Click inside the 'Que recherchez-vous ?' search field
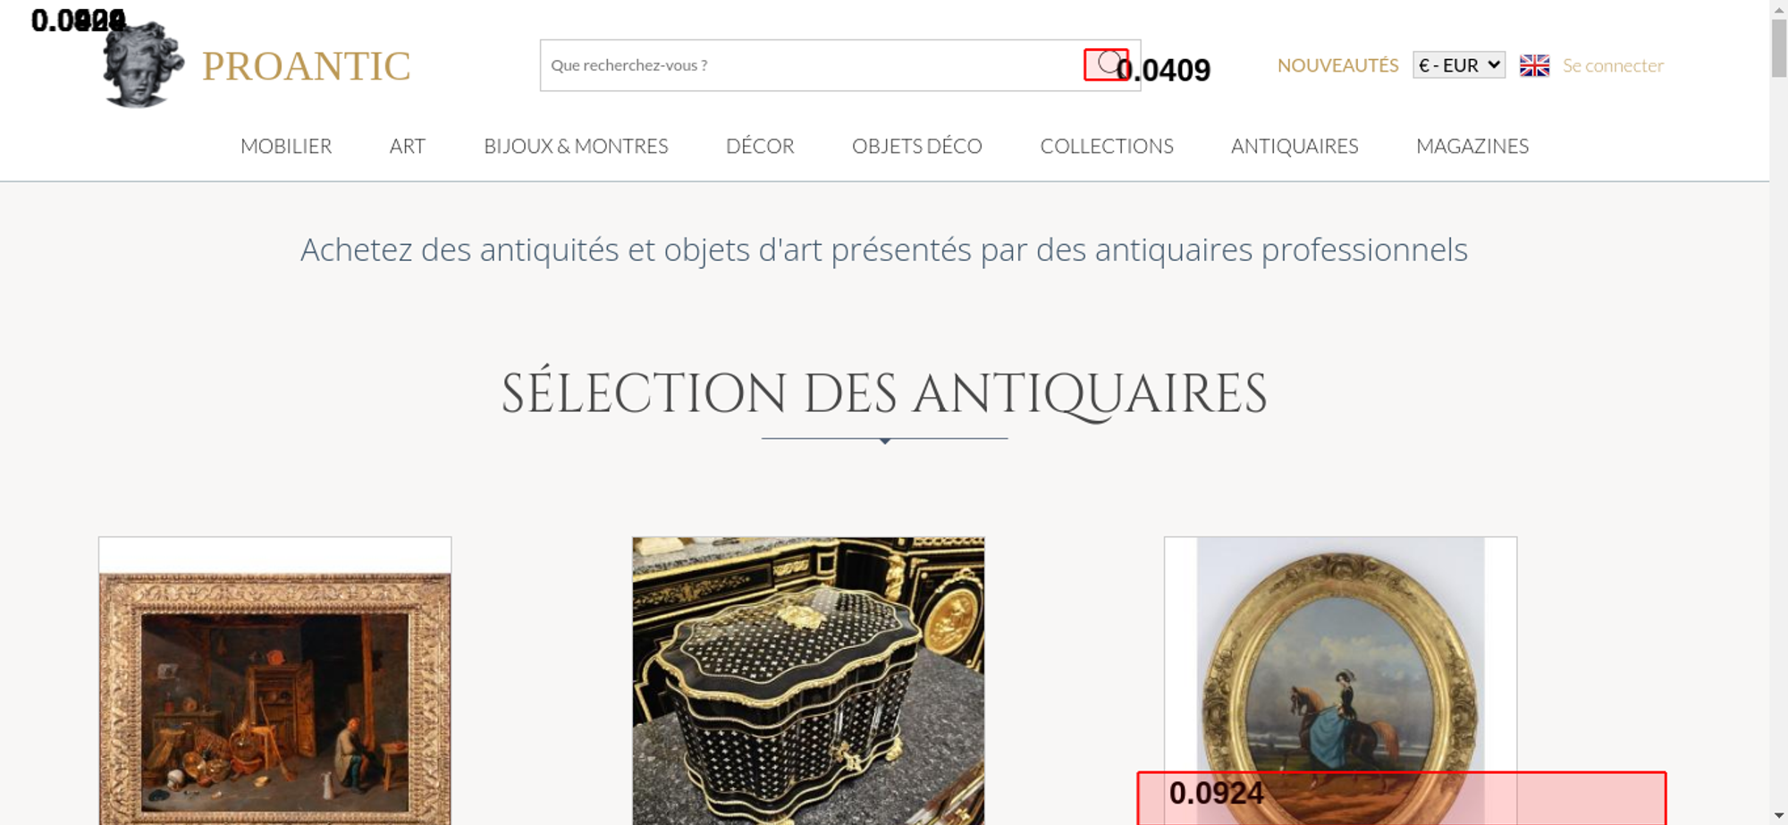1788x825 pixels. [812, 65]
